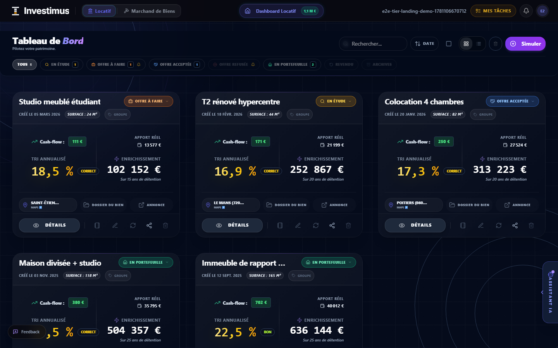
Task: Filter by Offre acceptée status
Action: coord(177,65)
